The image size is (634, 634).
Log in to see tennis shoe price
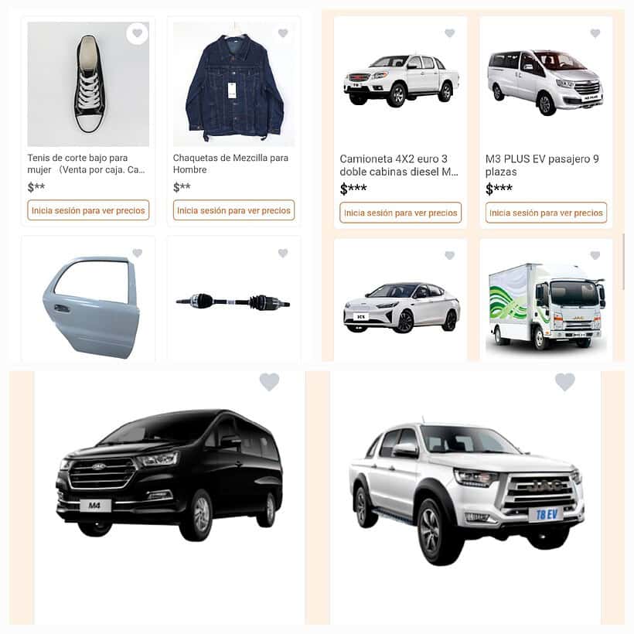coord(88,210)
